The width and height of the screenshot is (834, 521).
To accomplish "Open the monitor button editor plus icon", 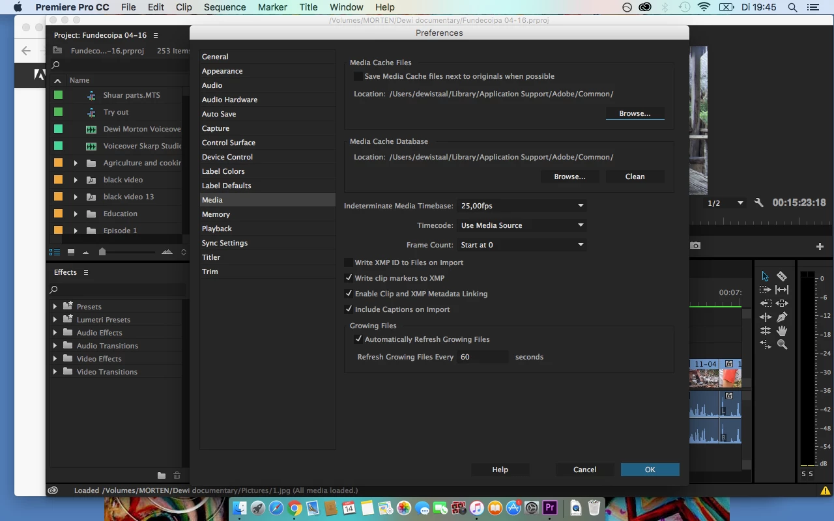I will (820, 246).
